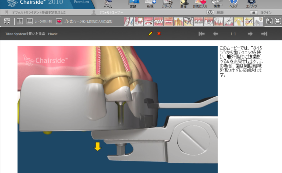Image resolution: width=282 pixels, height=173 pixels.
Task: Click the 履歴 history label
Action: (x=220, y=13)
